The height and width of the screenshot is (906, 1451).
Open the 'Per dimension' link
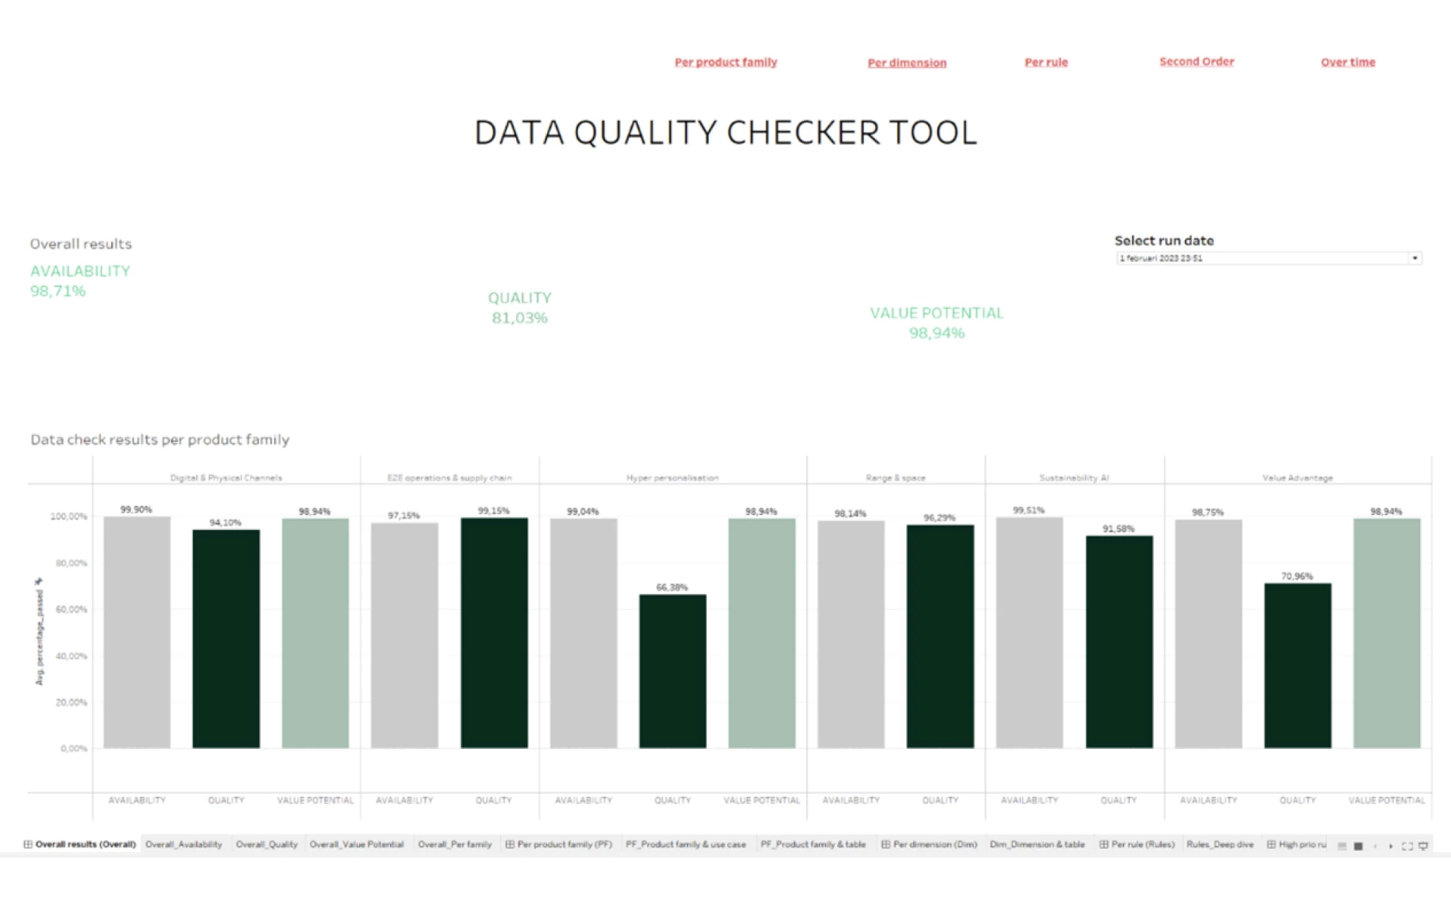(907, 63)
